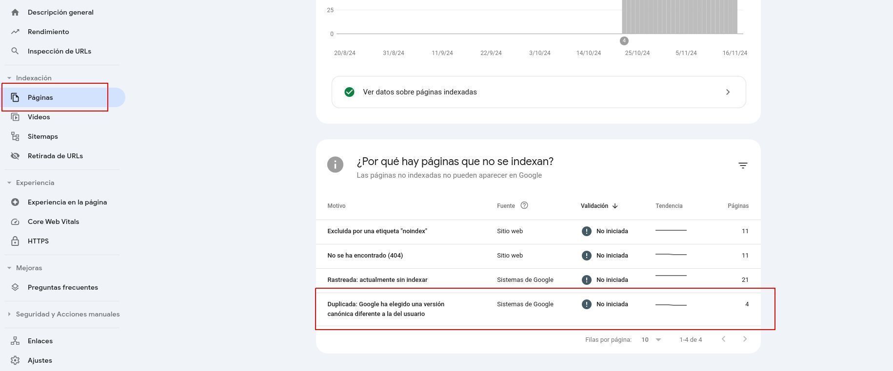Click the Retirada de URLs hidden-eye icon
893x371 pixels.
(15, 156)
